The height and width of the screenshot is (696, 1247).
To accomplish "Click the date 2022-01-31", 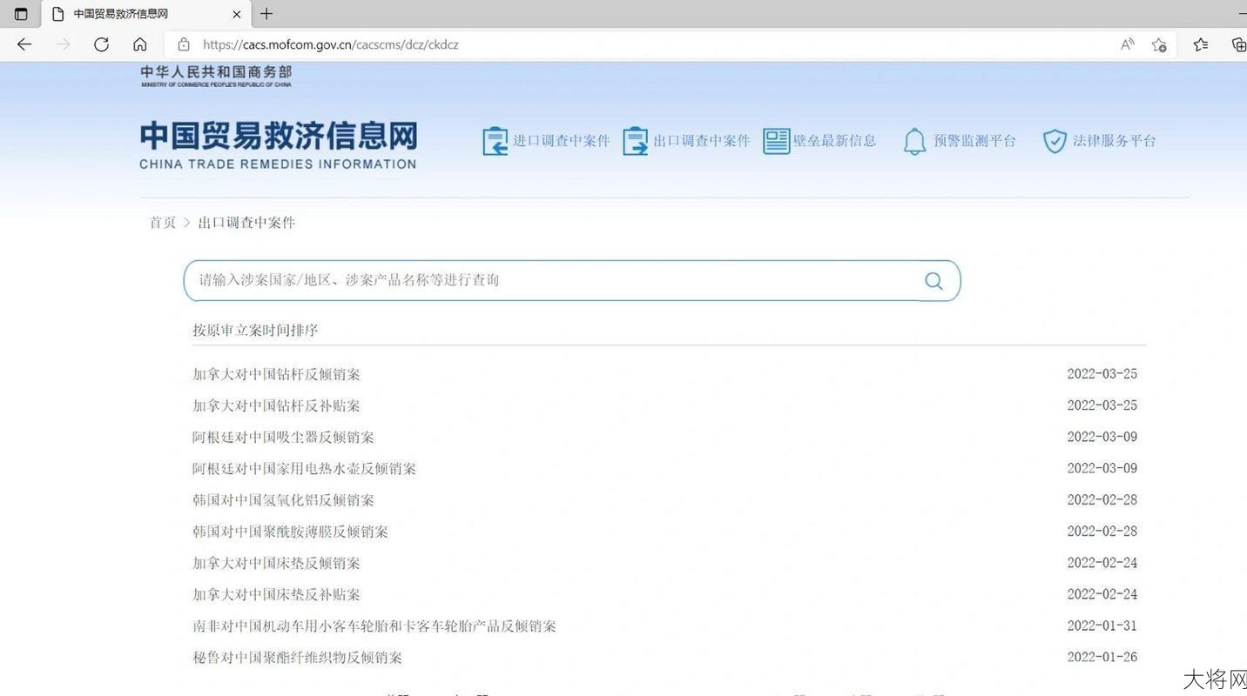I will (1102, 626).
